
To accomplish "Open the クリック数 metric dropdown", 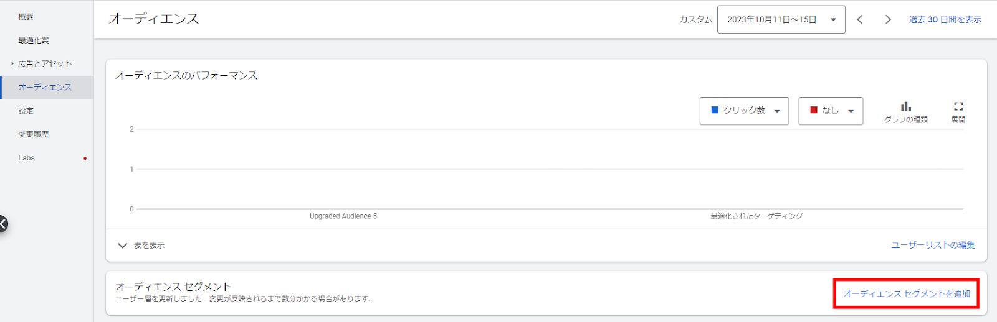I will [744, 111].
